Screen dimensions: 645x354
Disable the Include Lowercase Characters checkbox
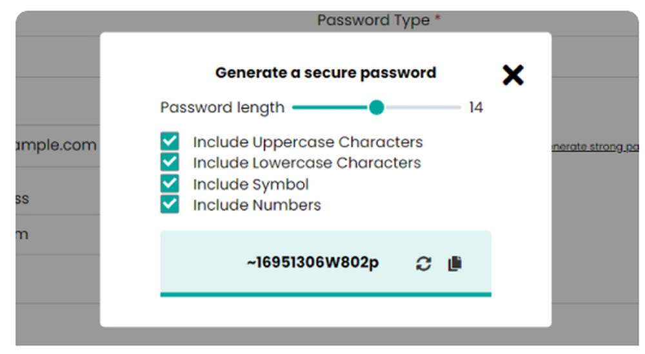tap(170, 162)
